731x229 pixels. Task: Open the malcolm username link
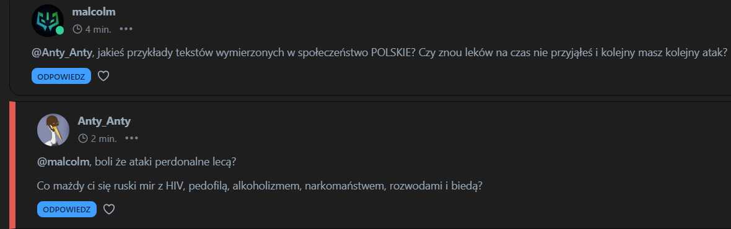[94, 12]
